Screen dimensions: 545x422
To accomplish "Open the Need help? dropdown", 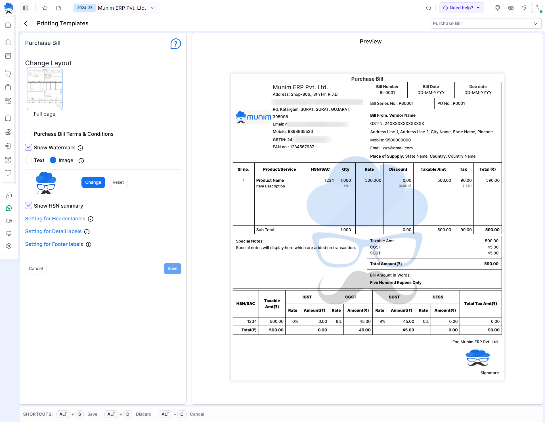I will click(x=462, y=8).
